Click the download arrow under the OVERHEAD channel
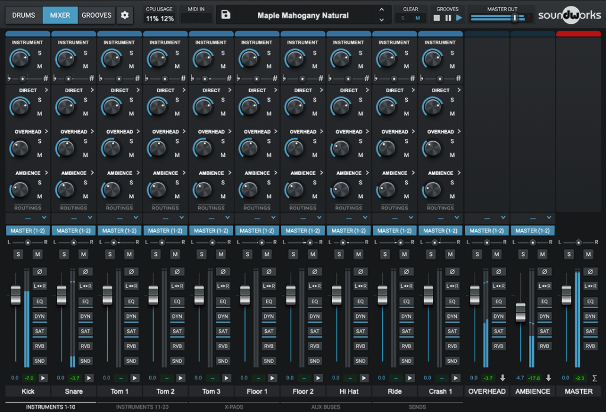Image resolution: width=606 pixels, height=412 pixels. 502,378
